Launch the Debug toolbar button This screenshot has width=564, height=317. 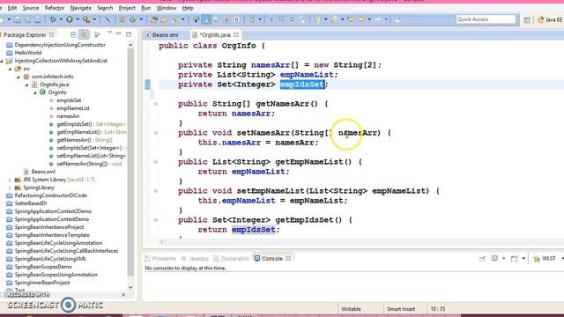point(53,19)
